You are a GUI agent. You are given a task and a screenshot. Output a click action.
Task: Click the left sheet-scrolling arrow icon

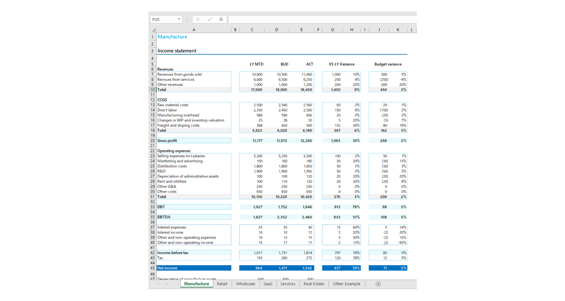157,284
